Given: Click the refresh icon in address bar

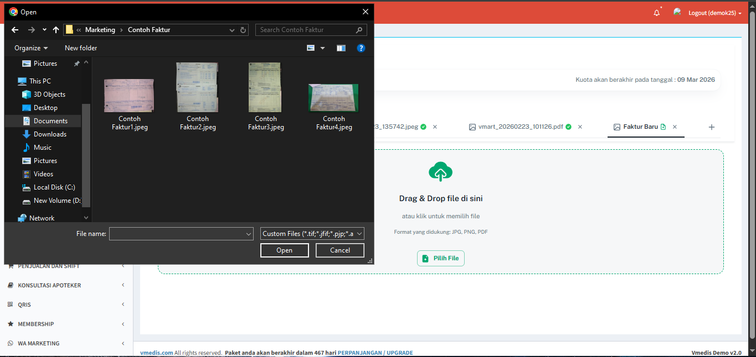Looking at the screenshot, I should tap(243, 30).
